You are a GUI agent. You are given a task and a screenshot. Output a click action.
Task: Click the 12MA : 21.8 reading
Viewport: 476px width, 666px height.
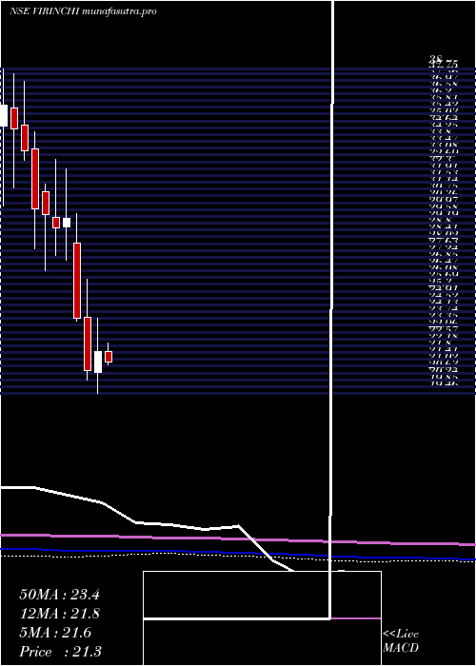(x=59, y=614)
